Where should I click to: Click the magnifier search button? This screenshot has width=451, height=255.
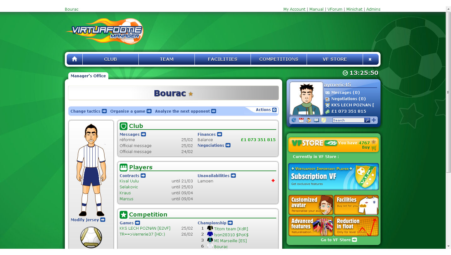[367, 120]
